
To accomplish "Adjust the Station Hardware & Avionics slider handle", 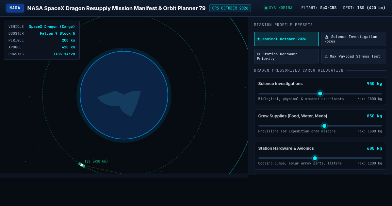I will pos(315,158).
